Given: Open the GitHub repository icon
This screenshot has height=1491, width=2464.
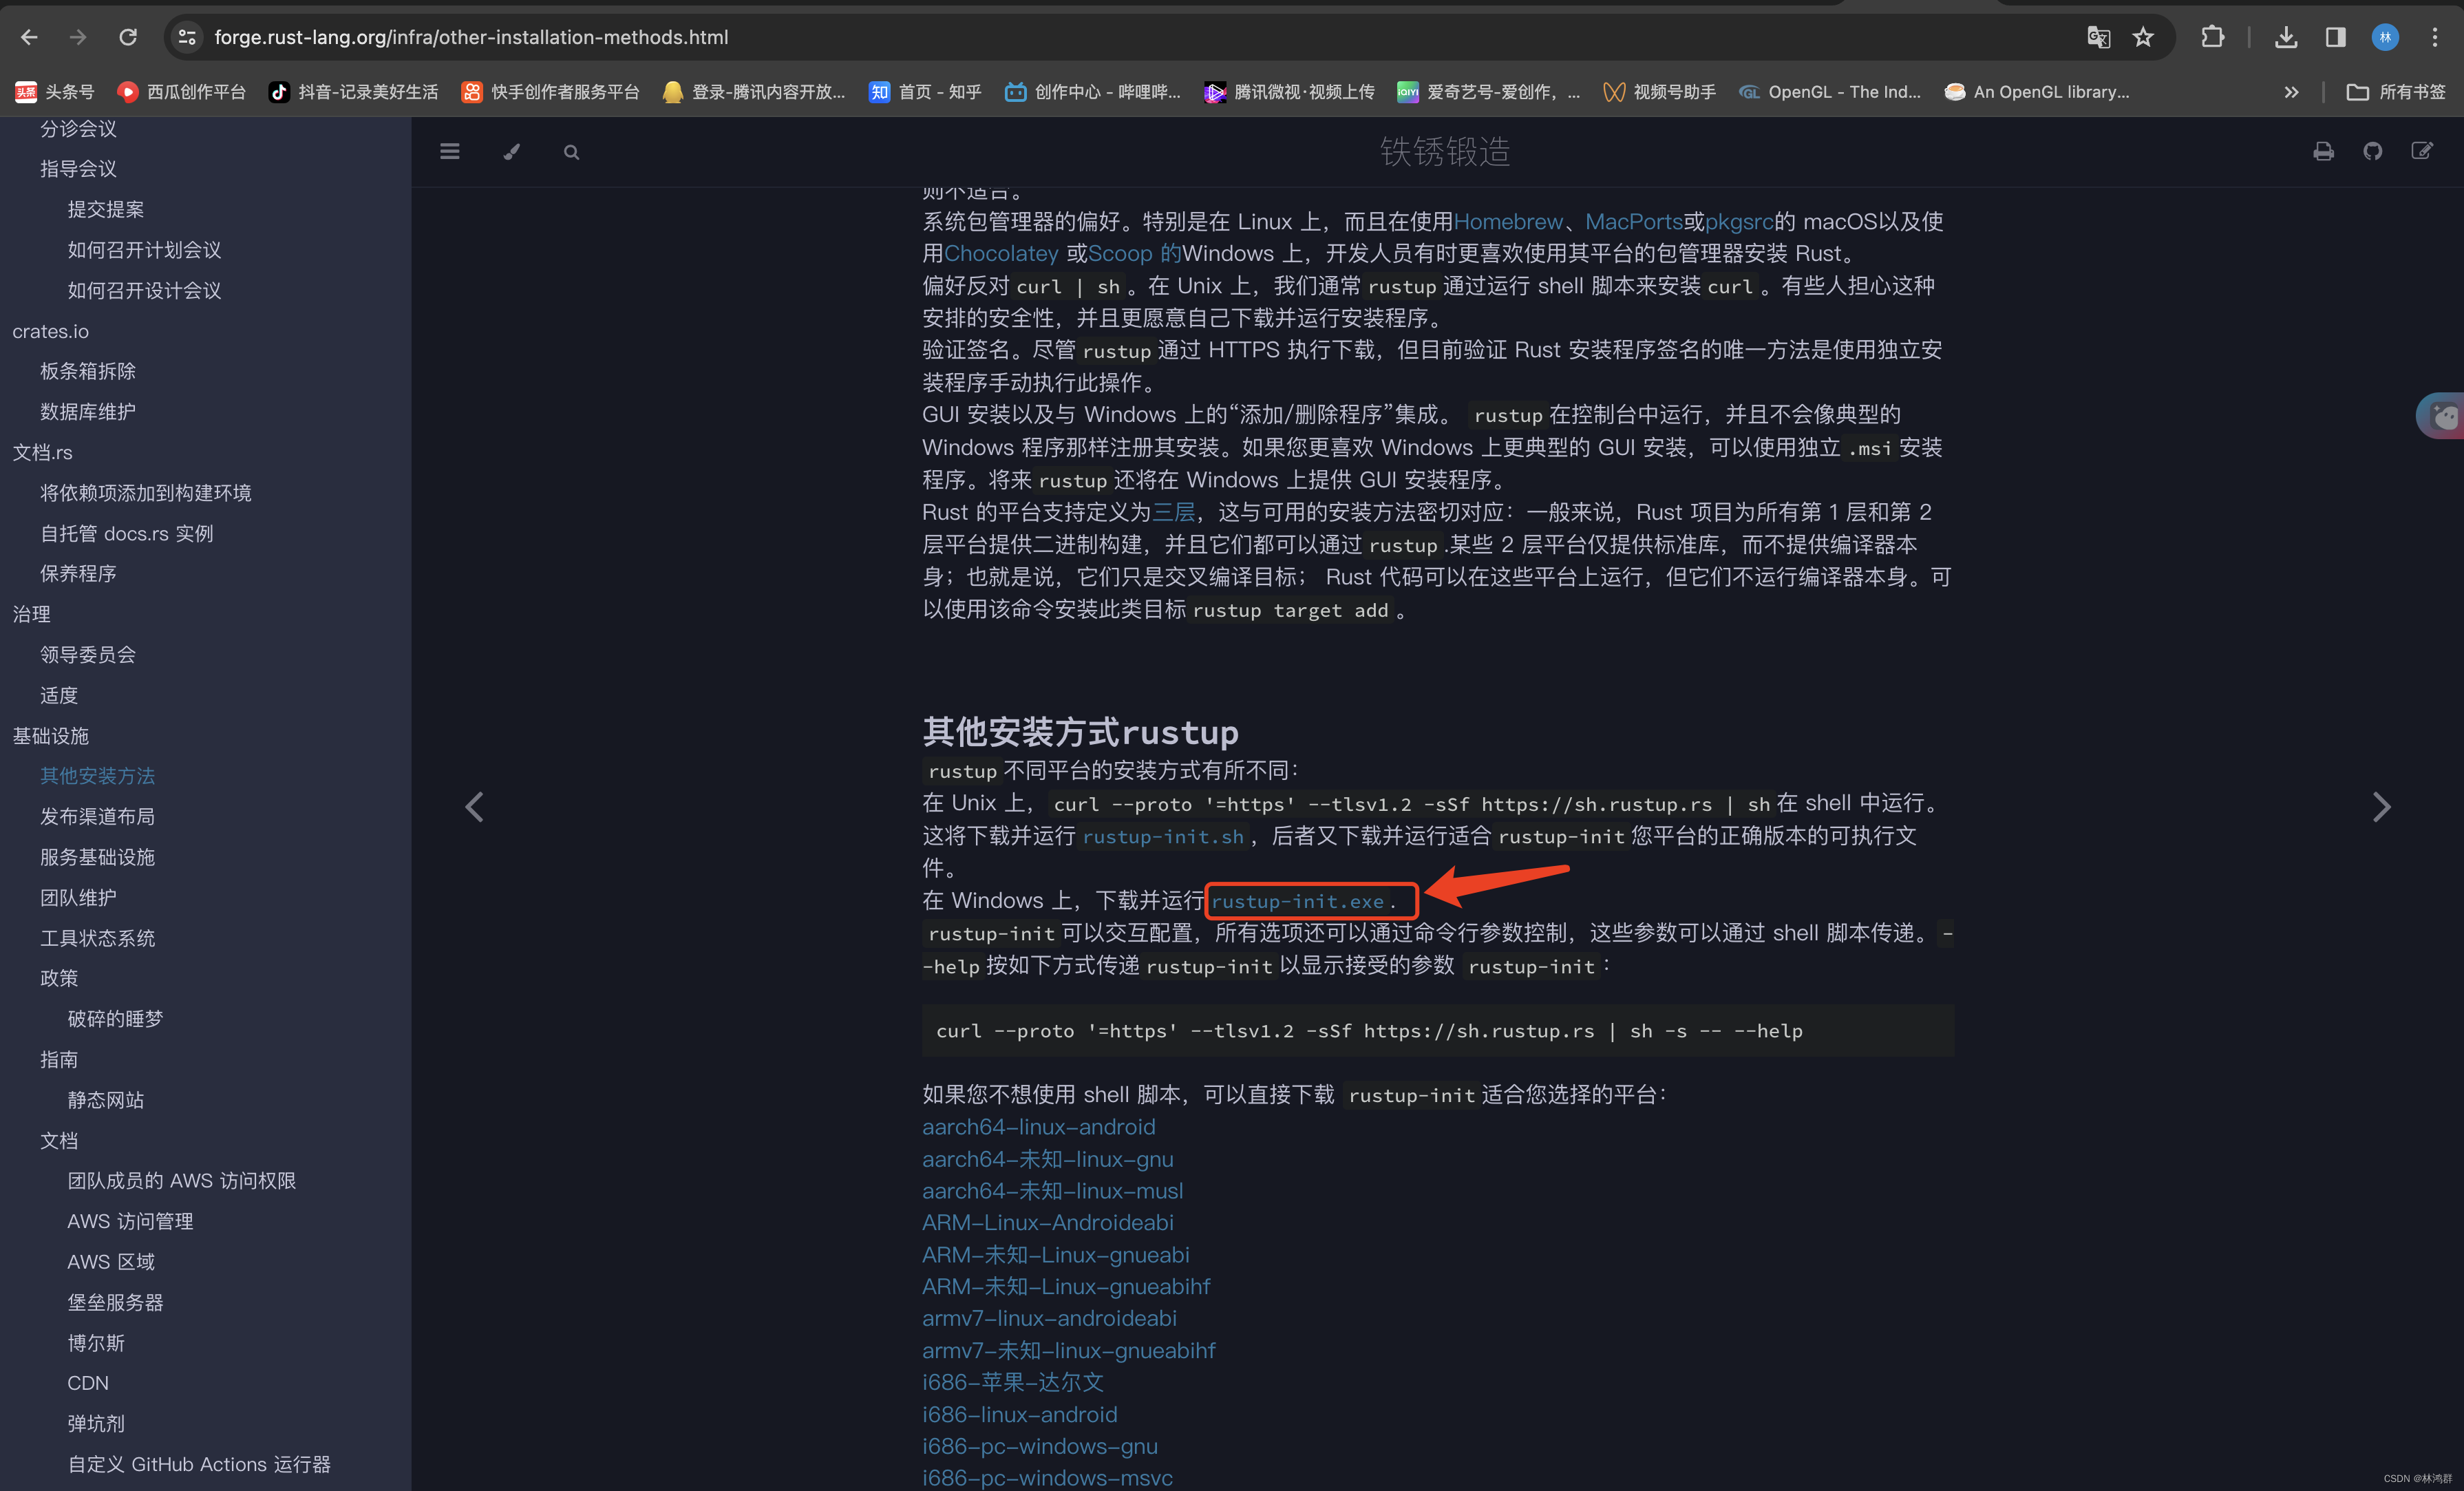Looking at the screenshot, I should coord(2372,151).
